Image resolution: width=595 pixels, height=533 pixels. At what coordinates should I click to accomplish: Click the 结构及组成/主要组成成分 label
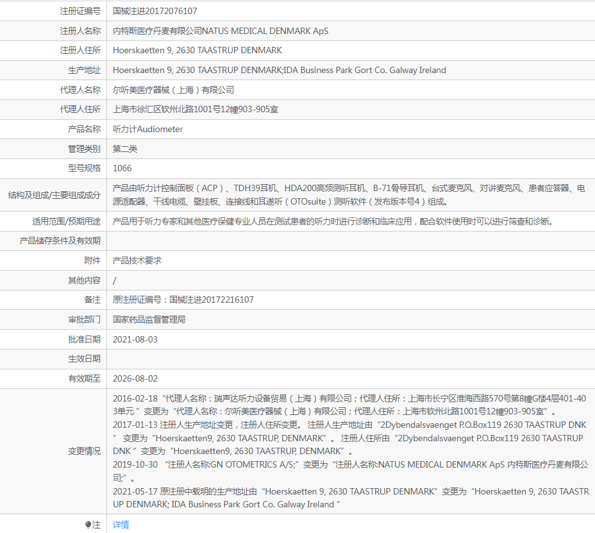click(x=54, y=195)
